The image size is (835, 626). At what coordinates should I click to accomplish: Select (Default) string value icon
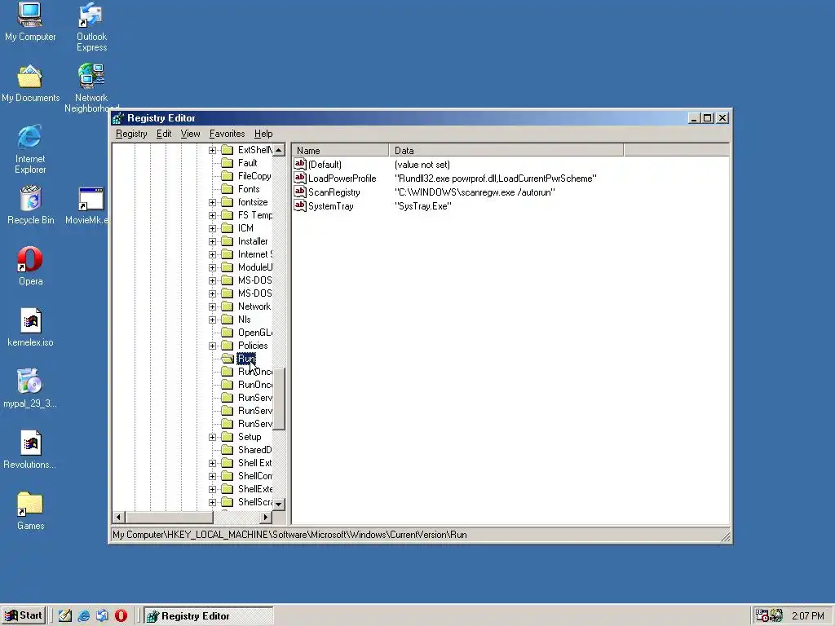coord(300,164)
